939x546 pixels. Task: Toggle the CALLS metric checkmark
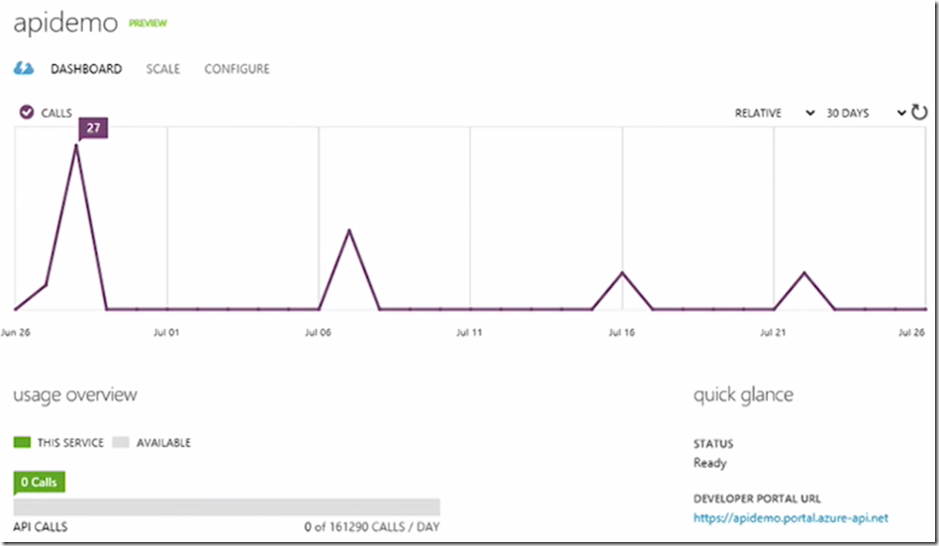(27, 112)
